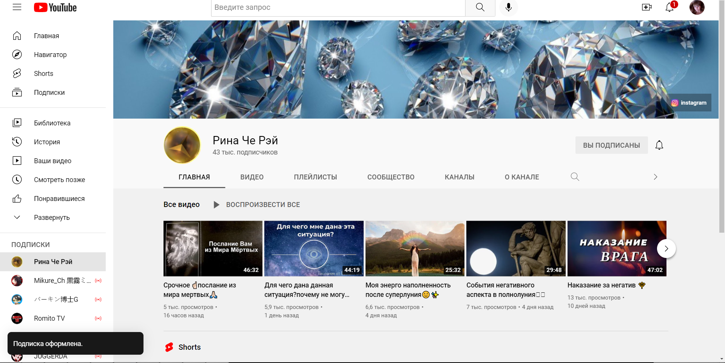Click 43 тыс. подписчиков text

(245, 152)
